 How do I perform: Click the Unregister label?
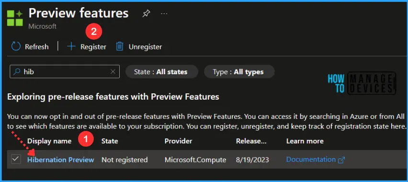(x=145, y=47)
